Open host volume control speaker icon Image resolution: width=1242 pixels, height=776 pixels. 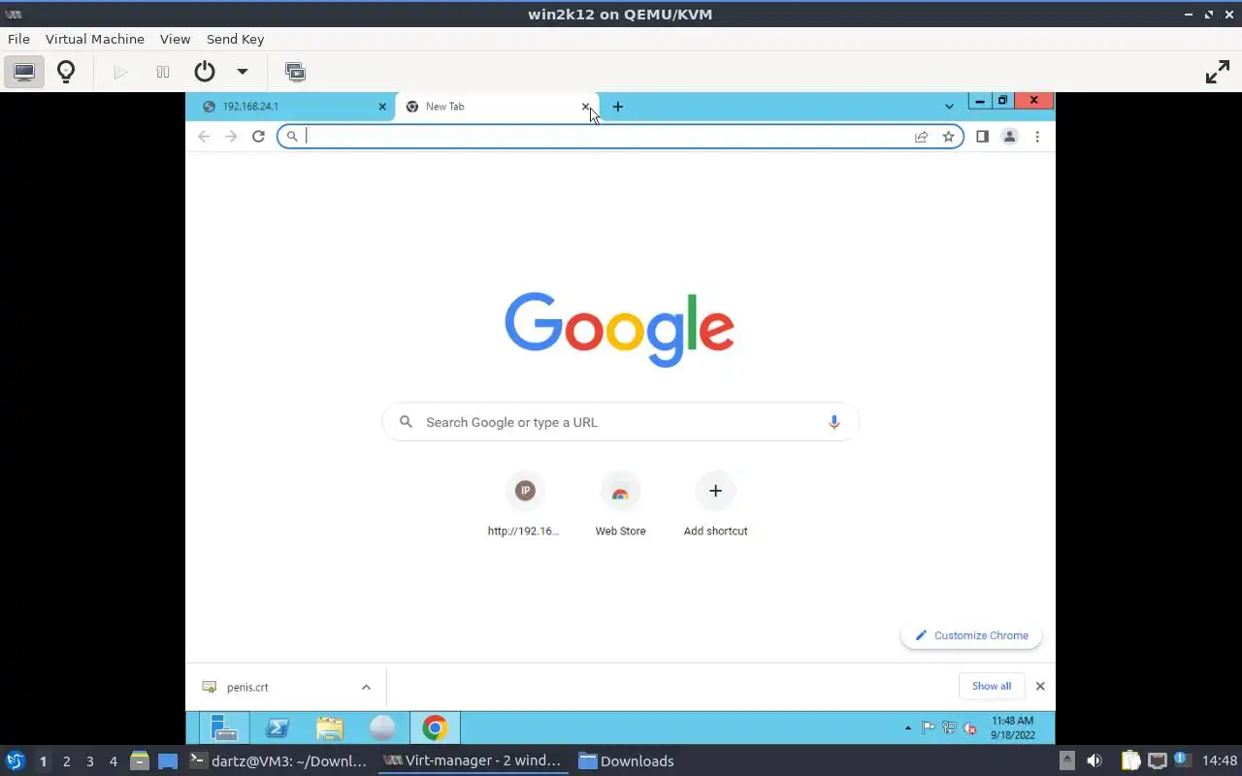[1094, 760]
